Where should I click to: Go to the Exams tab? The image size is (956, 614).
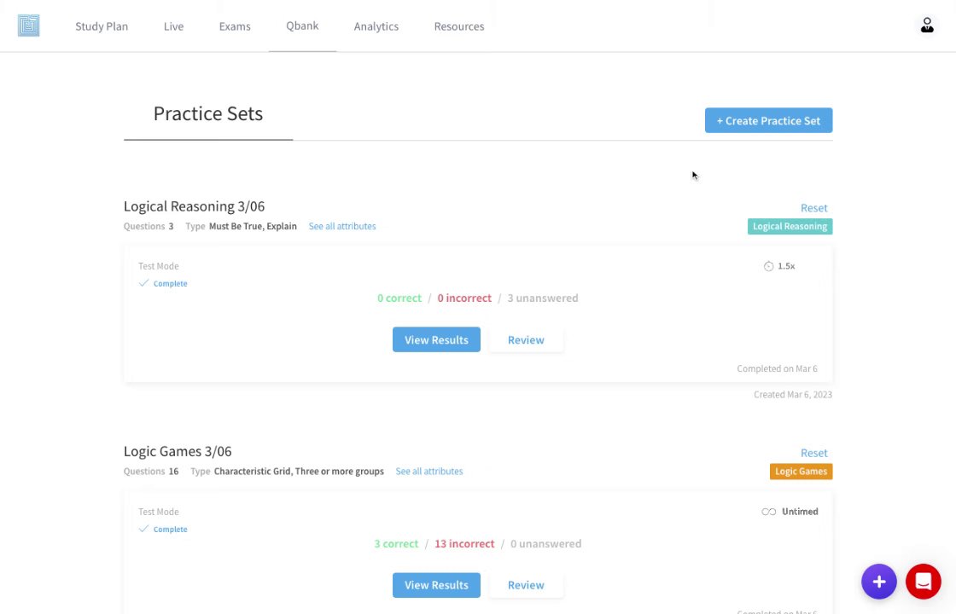(x=235, y=26)
